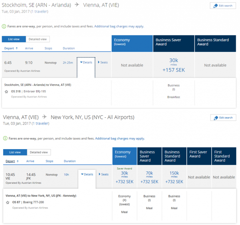Click the Star Alliance icon beside OS 318

[6, 92]
